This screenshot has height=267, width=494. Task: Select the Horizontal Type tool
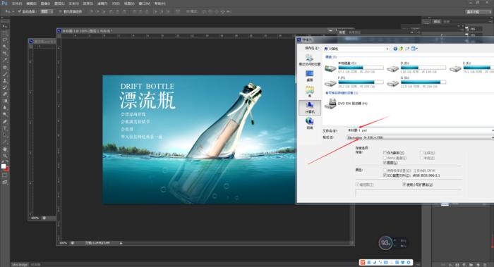[5, 128]
